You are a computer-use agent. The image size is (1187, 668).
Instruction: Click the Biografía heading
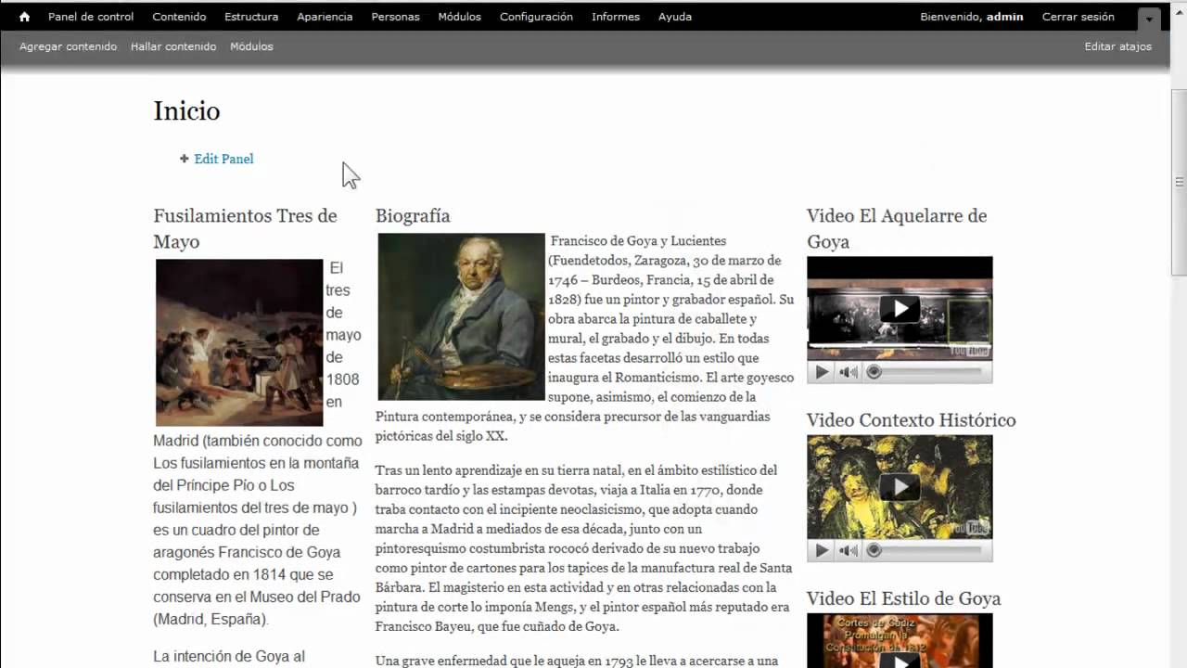(413, 216)
